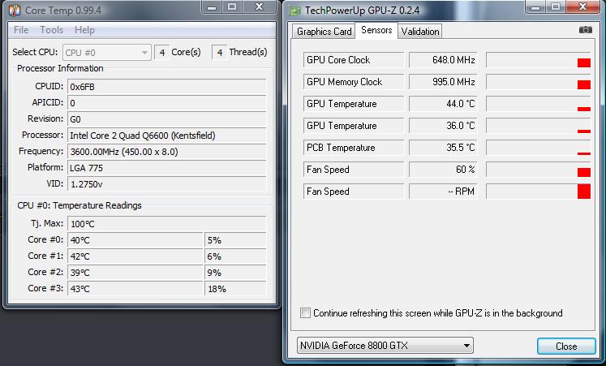This screenshot has width=606, height=366.
Task: Click the 36.0 °C GPU temperature value
Action: point(443,126)
